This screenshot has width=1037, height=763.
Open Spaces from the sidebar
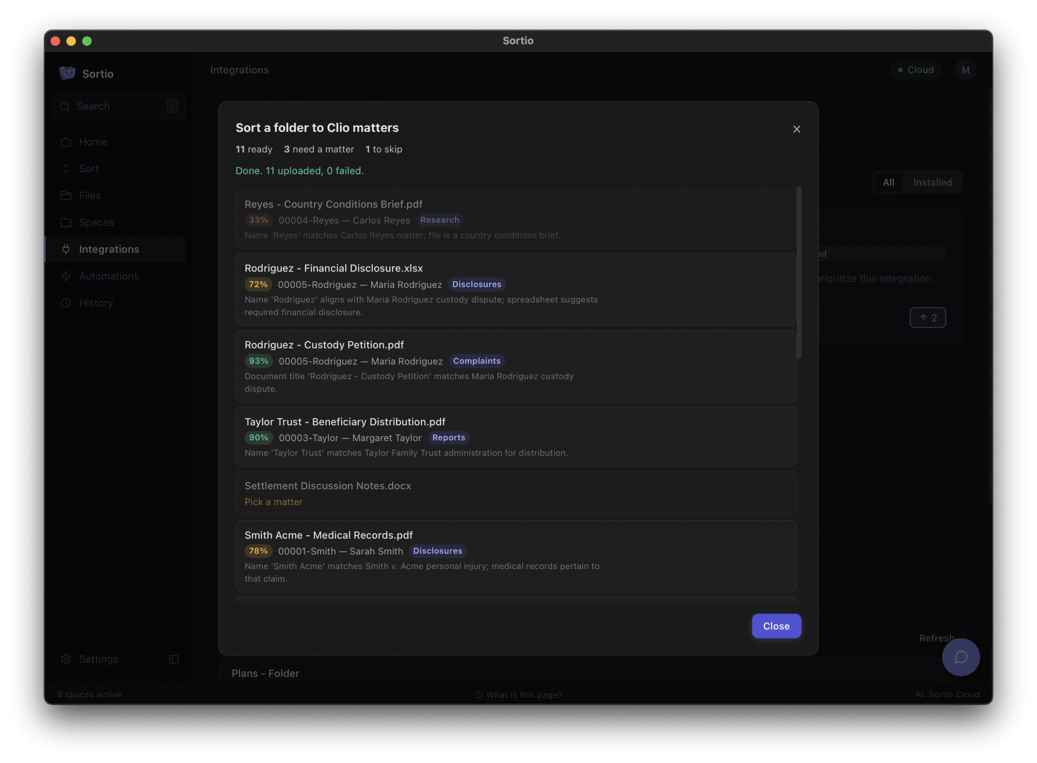coord(115,222)
